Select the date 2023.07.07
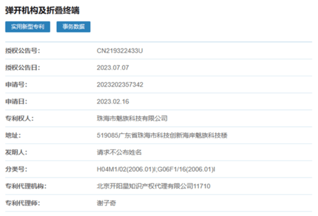318x216 pixels. click(x=113, y=68)
